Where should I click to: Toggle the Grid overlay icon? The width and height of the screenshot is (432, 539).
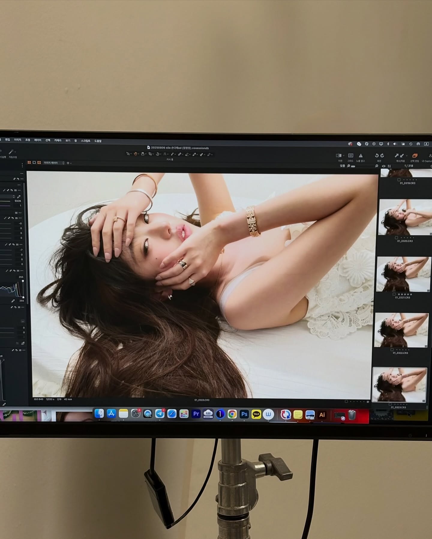point(350,156)
